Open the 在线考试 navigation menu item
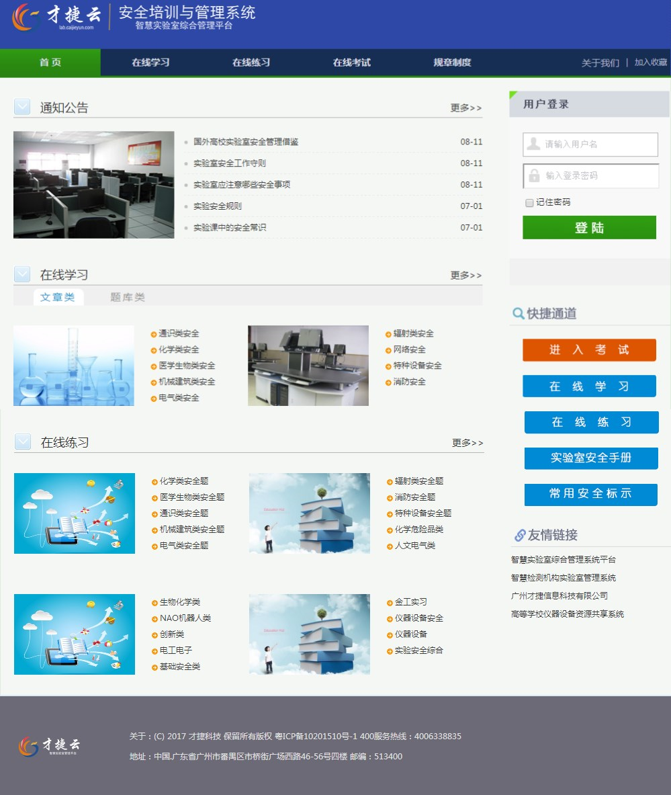This screenshot has width=671, height=795. [x=351, y=62]
